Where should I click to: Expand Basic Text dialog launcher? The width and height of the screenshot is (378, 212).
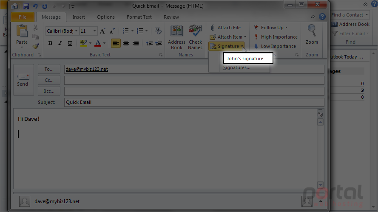click(x=161, y=55)
